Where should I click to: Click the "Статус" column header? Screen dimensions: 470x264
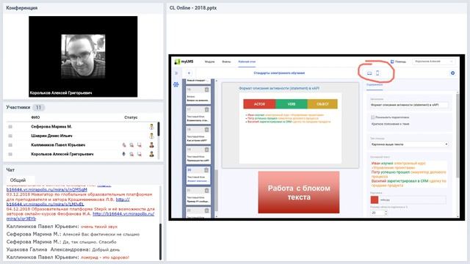[x=131, y=117]
